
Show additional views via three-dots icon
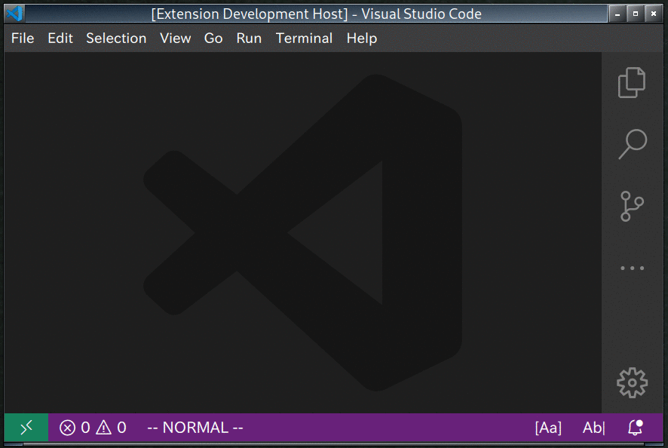click(633, 268)
